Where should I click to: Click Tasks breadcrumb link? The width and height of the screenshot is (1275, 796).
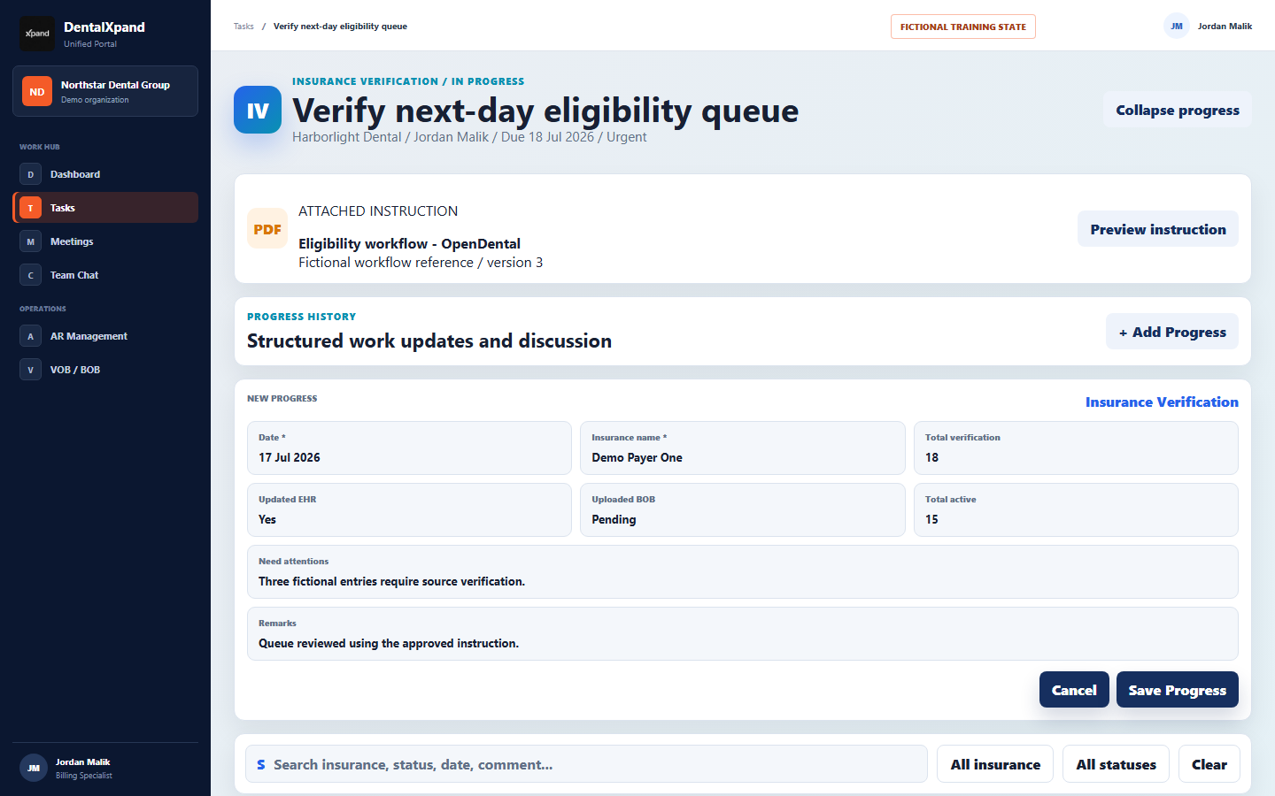click(243, 27)
